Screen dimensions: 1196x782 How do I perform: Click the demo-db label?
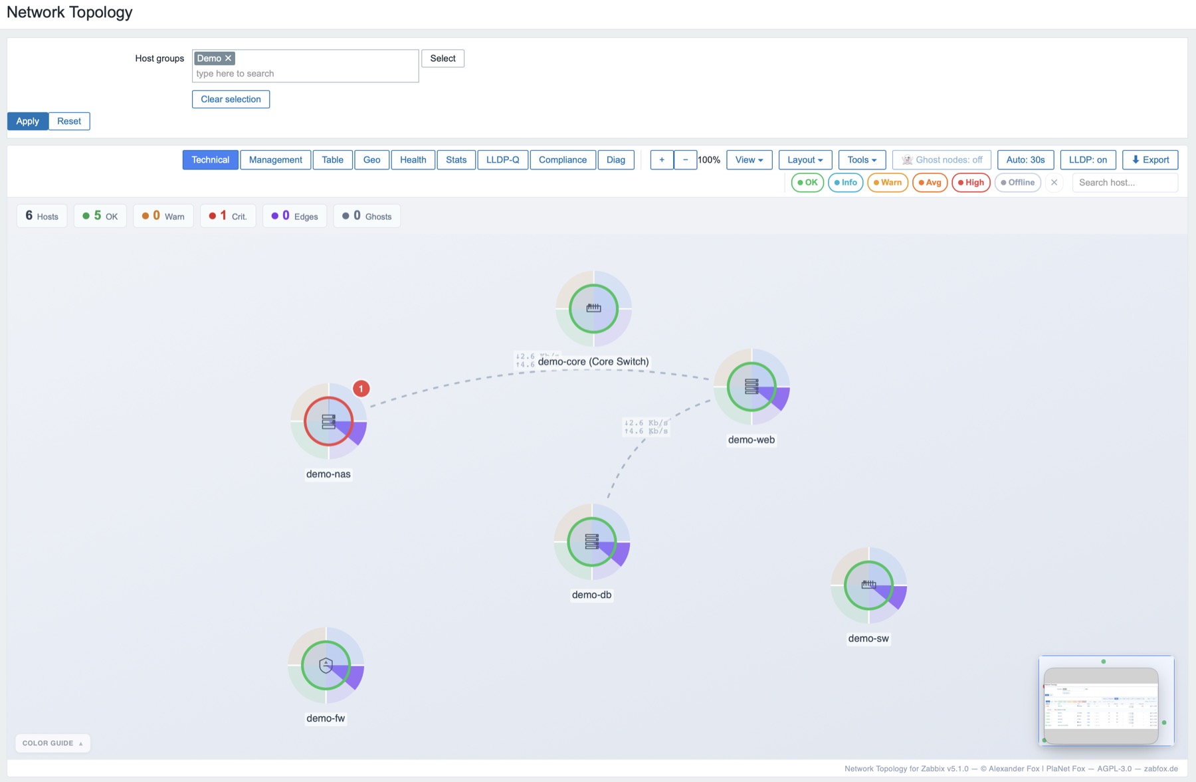click(x=591, y=595)
